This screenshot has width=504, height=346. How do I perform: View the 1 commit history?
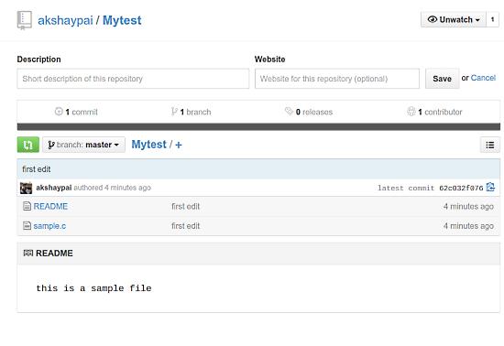click(82, 112)
